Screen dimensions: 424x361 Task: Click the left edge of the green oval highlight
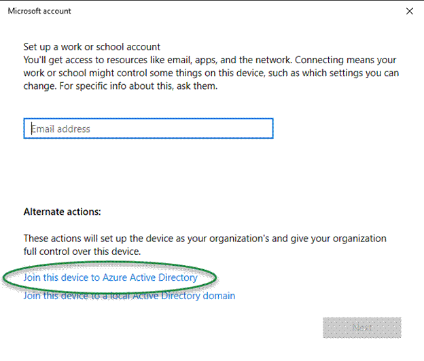tap(5, 278)
